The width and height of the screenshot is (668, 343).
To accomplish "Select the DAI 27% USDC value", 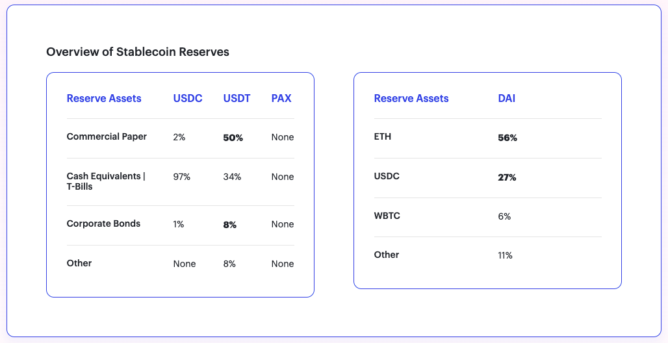I will tap(507, 177).
